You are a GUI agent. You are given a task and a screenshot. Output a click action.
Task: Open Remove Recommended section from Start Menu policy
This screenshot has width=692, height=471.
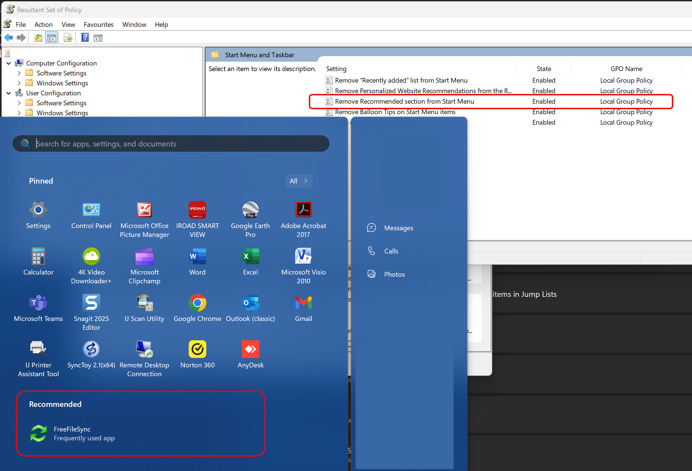[404, 101]
